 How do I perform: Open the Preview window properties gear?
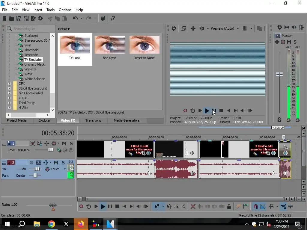pyautogui.click(x=174, y=28)
